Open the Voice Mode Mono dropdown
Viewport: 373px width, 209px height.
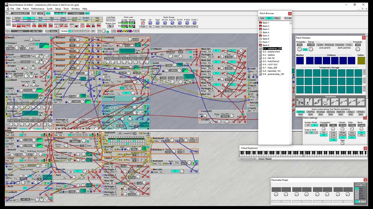click(x=53, y=31)
